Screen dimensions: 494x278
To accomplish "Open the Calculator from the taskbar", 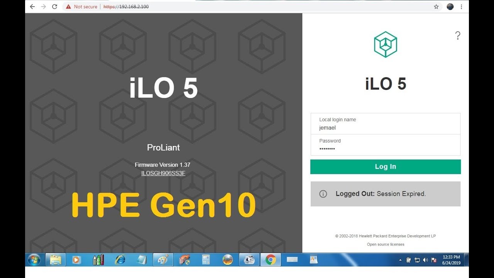I will click(x=206, y=260).
